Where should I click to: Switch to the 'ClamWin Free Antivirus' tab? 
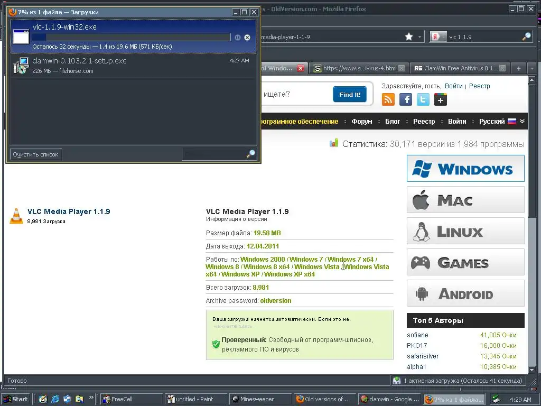(460, 68)
